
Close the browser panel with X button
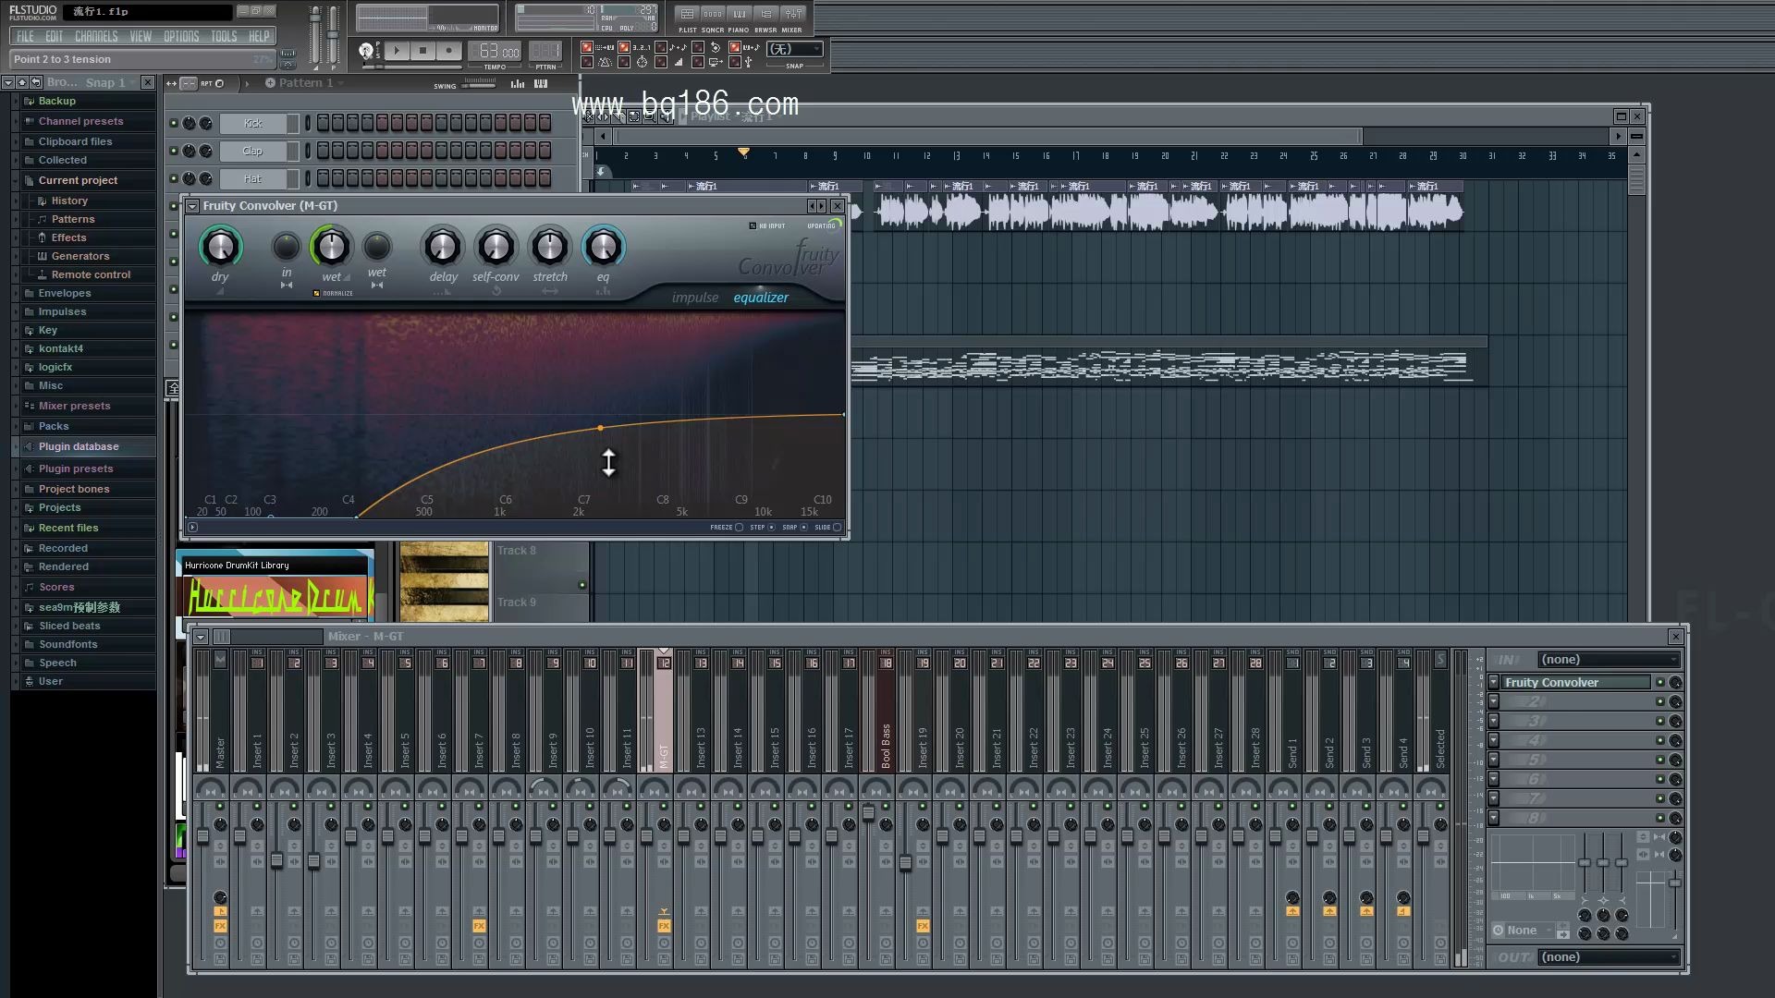pyautogui.click(x=147, y=82)
